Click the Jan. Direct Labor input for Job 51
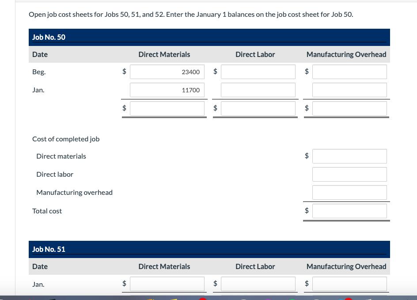Screen dimensions: 417x300 [x=258, y=284]
